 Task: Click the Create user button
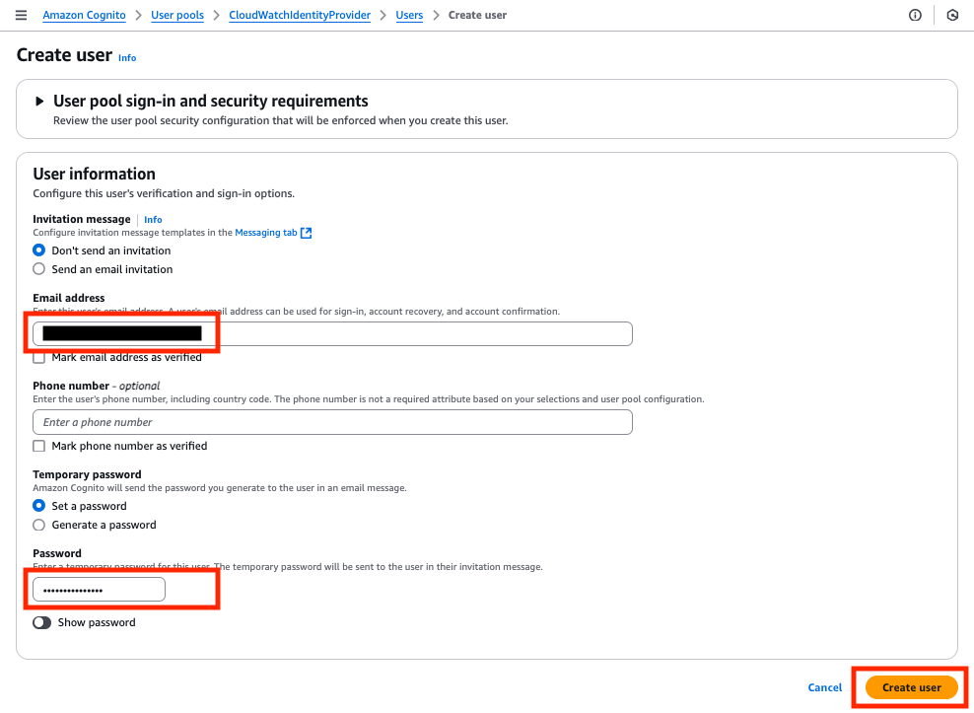click(x=911, y=687)
